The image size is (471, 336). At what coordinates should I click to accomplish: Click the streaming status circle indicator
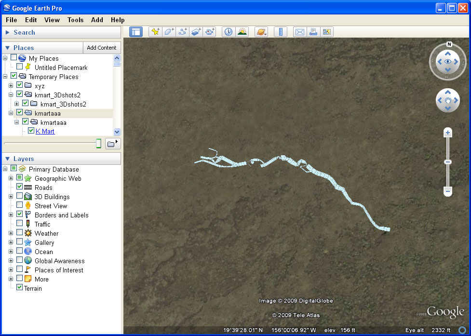tap(463, 330)
